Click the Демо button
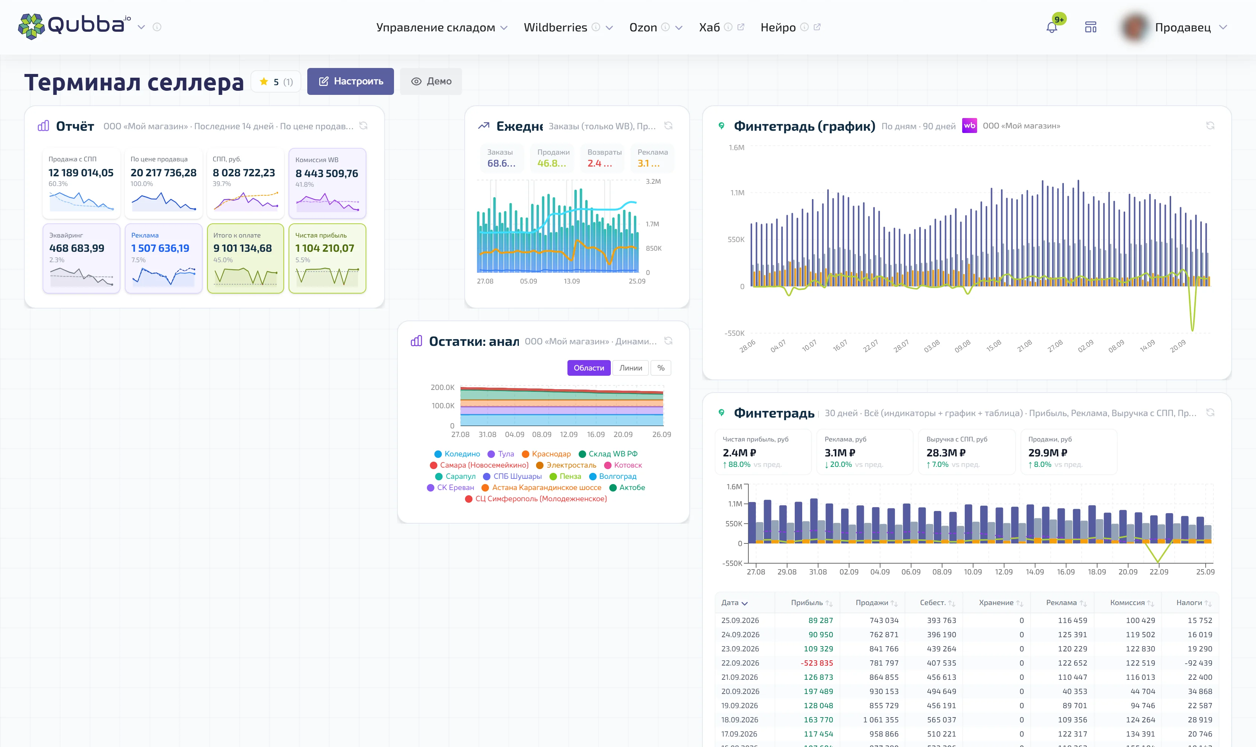The height and width of the screenshot is (747, 1256). pos(431,81)
